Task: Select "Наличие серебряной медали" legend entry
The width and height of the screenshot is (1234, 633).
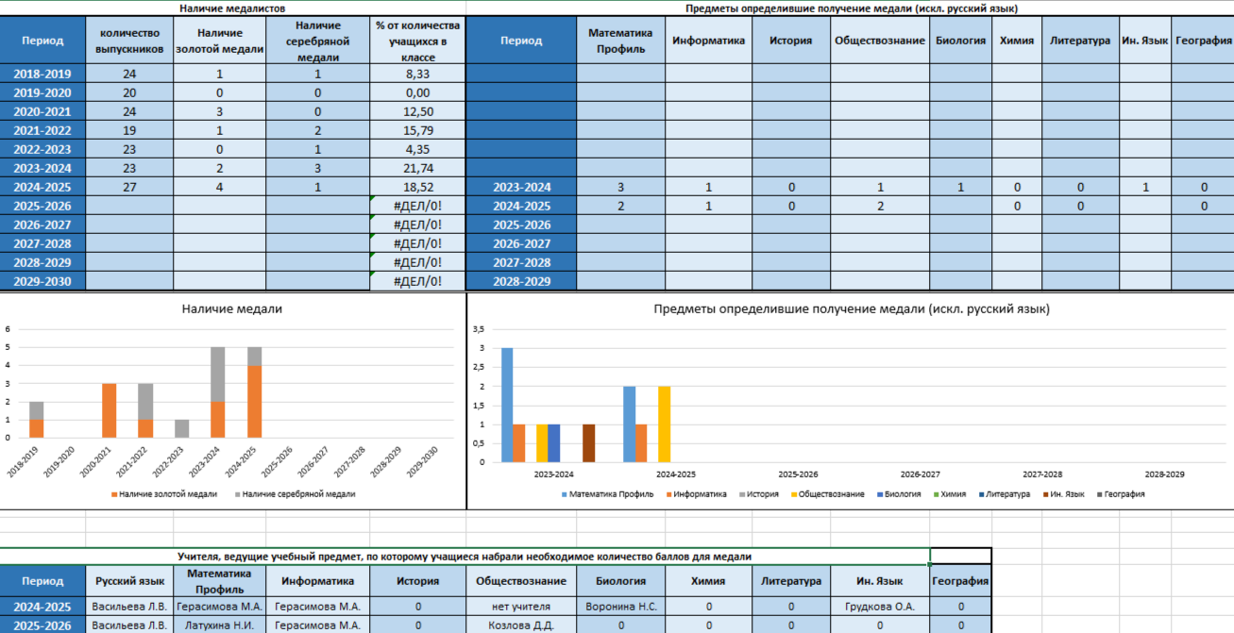Action: [x=298, y=494]
